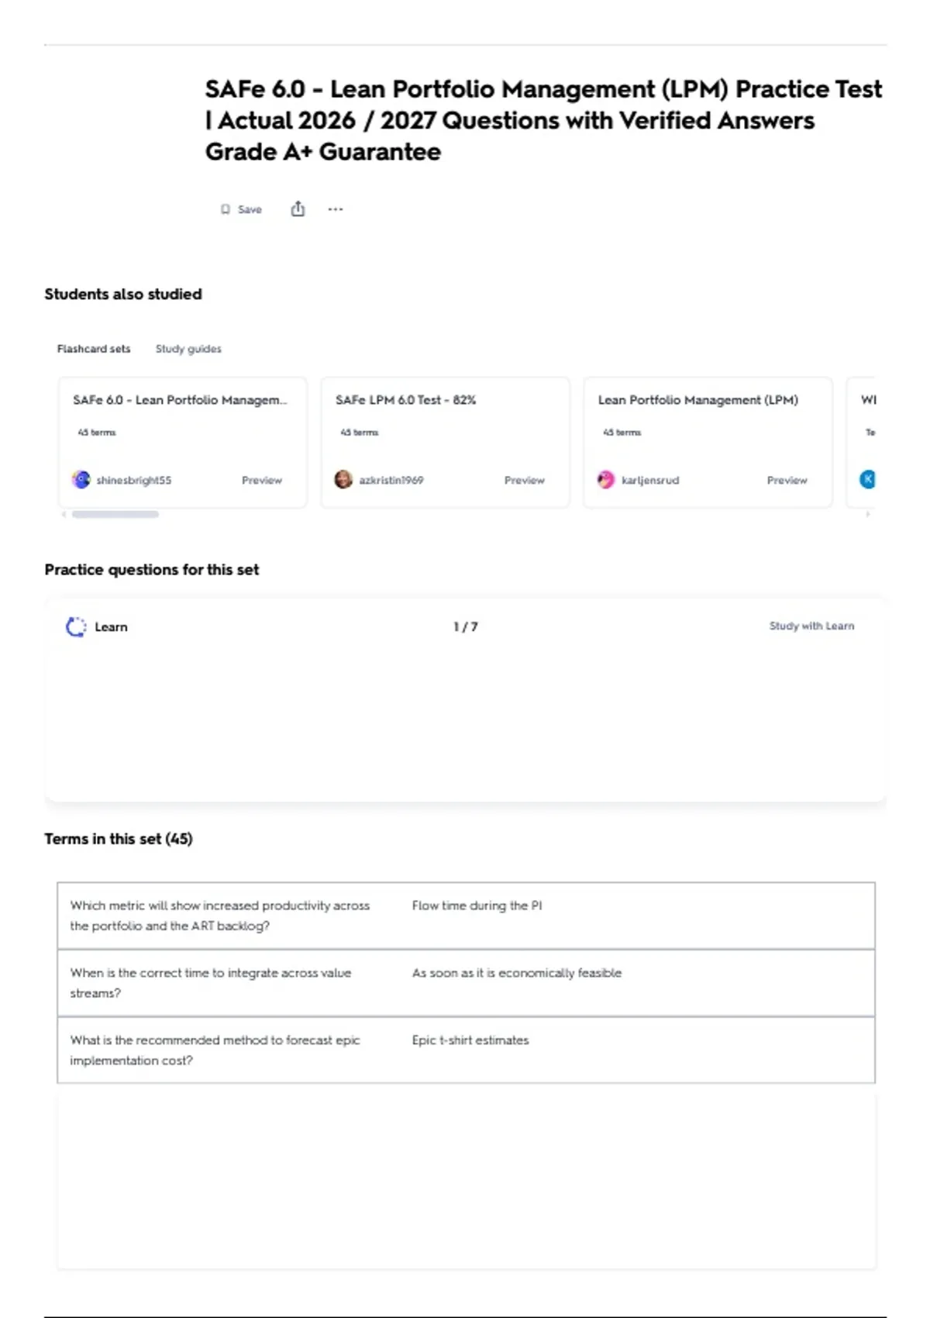930x1318 pixels.
Task: Switch to the Flashcard sets tab
Action: pyautogui.click(x=94, y=349)
